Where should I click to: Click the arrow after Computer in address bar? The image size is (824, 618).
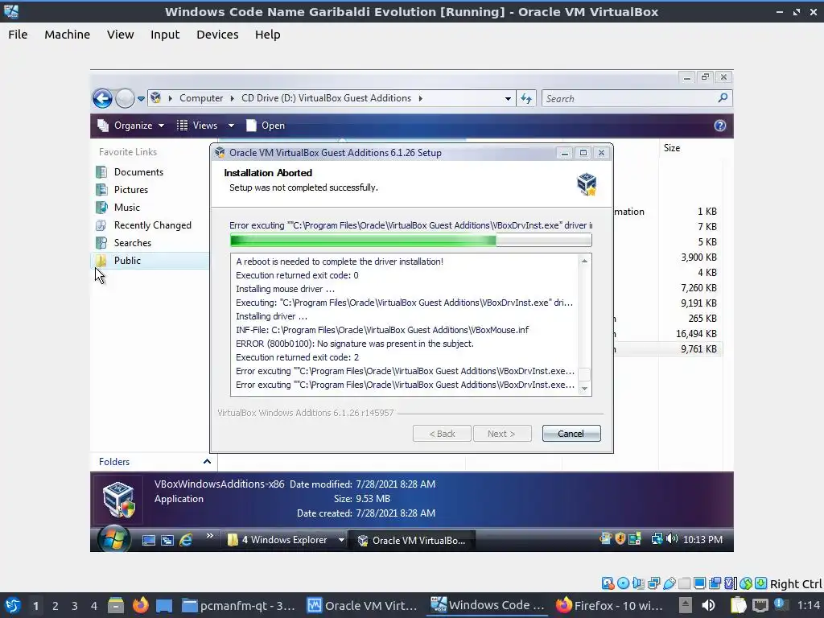point(232,98)
